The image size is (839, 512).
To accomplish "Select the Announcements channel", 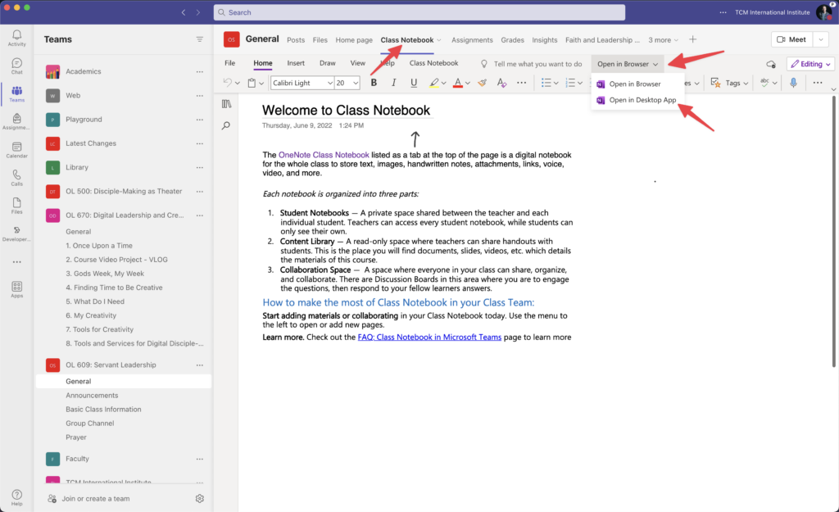I will pyautogui.click(x=92, y=396).
